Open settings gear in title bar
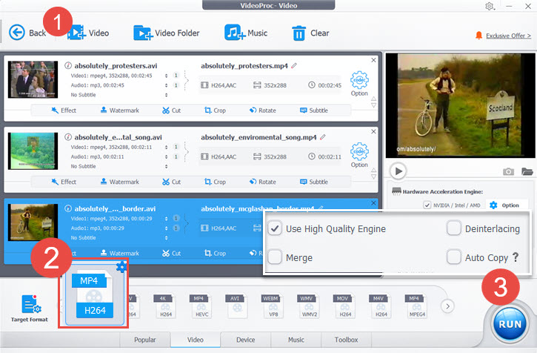 490,6
